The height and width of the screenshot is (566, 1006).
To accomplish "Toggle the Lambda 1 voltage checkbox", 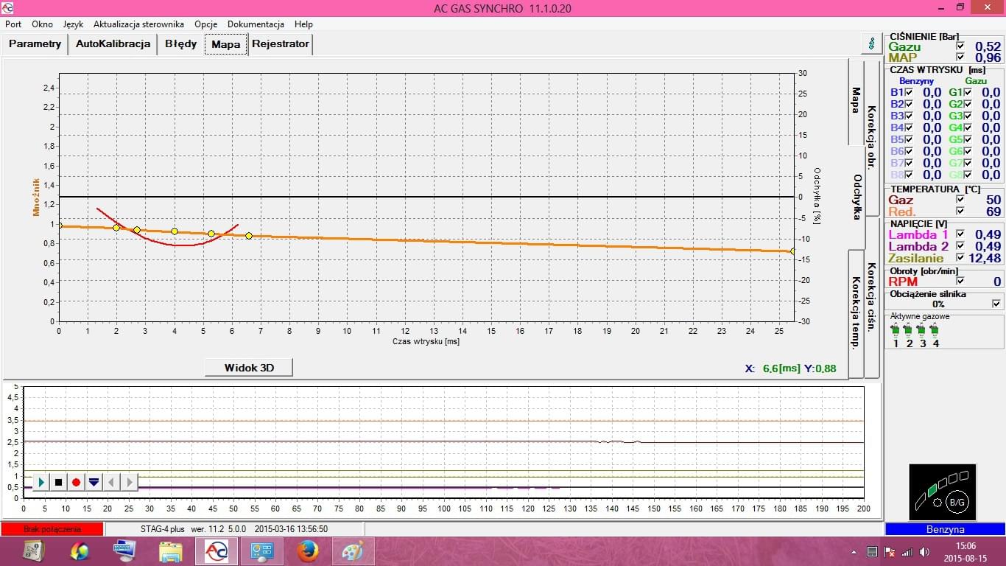I will pos(960,234).
